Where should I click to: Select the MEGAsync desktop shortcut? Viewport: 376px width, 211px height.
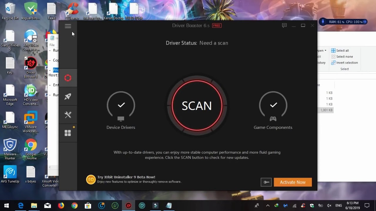10,120
